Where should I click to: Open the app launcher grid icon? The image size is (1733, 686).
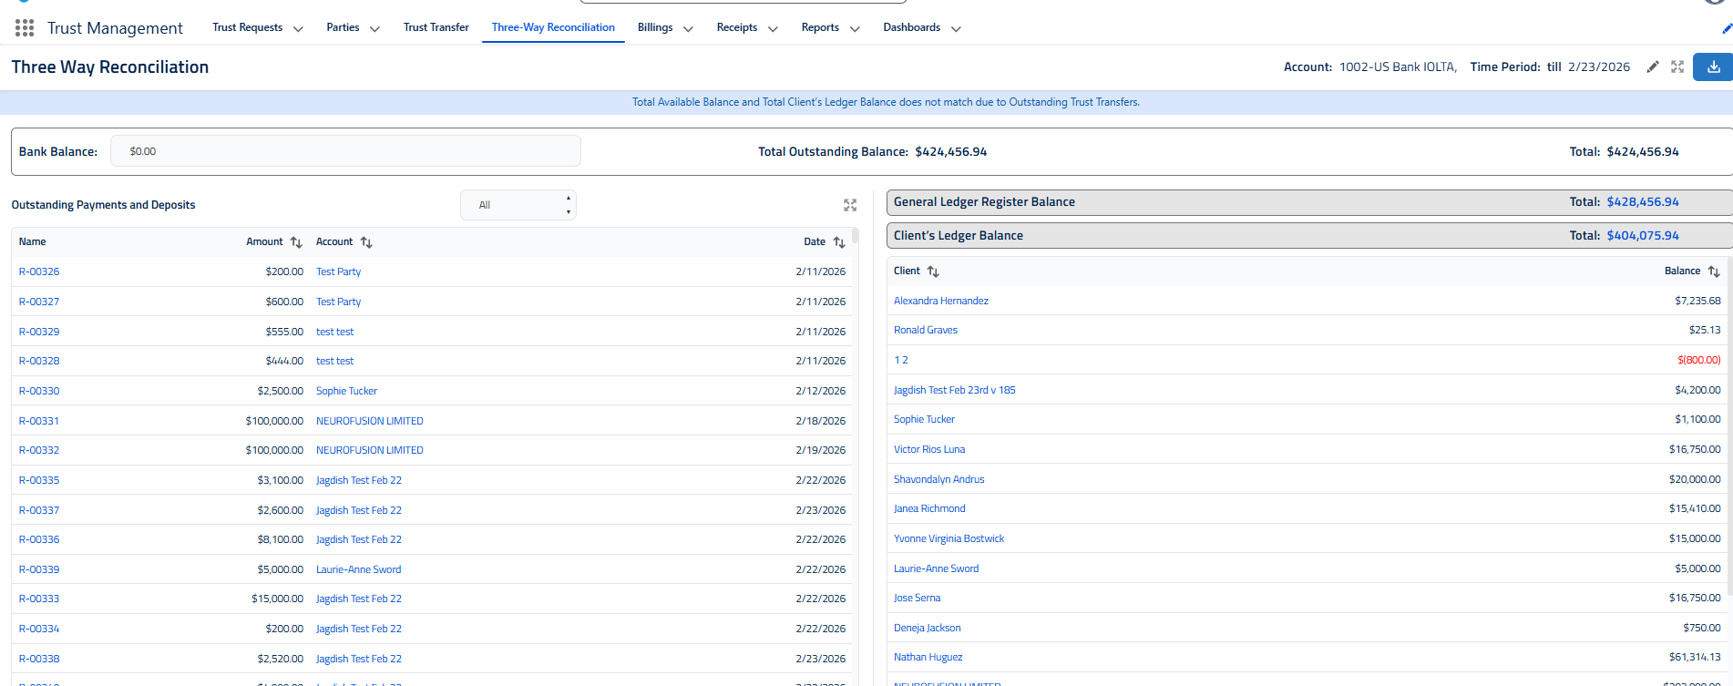pyautogui.click(x=25, y=28)
